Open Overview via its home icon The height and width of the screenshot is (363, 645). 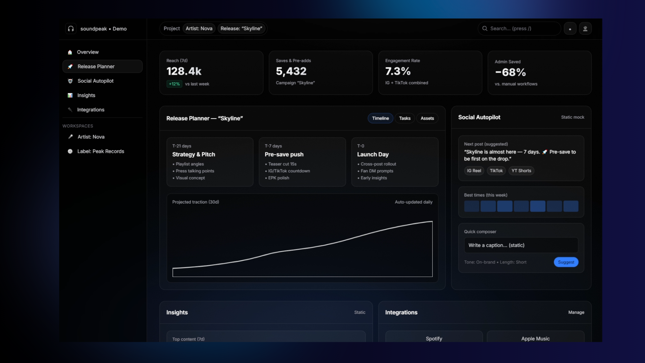tap(70, 52)
